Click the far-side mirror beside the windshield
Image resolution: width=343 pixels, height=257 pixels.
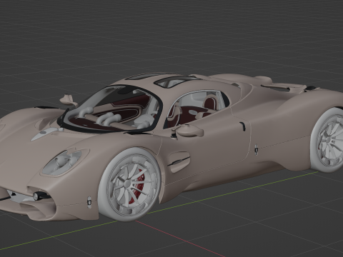coord(68,100)
